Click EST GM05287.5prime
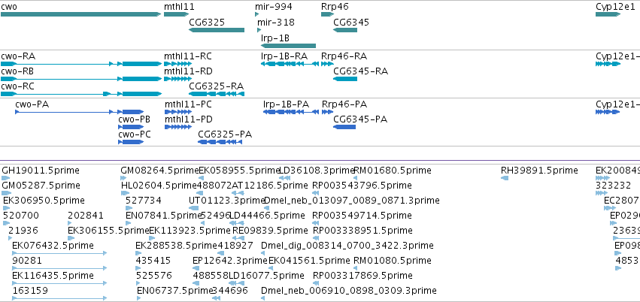The height and width of the screenshot is (302, 640). pos(41,186)
